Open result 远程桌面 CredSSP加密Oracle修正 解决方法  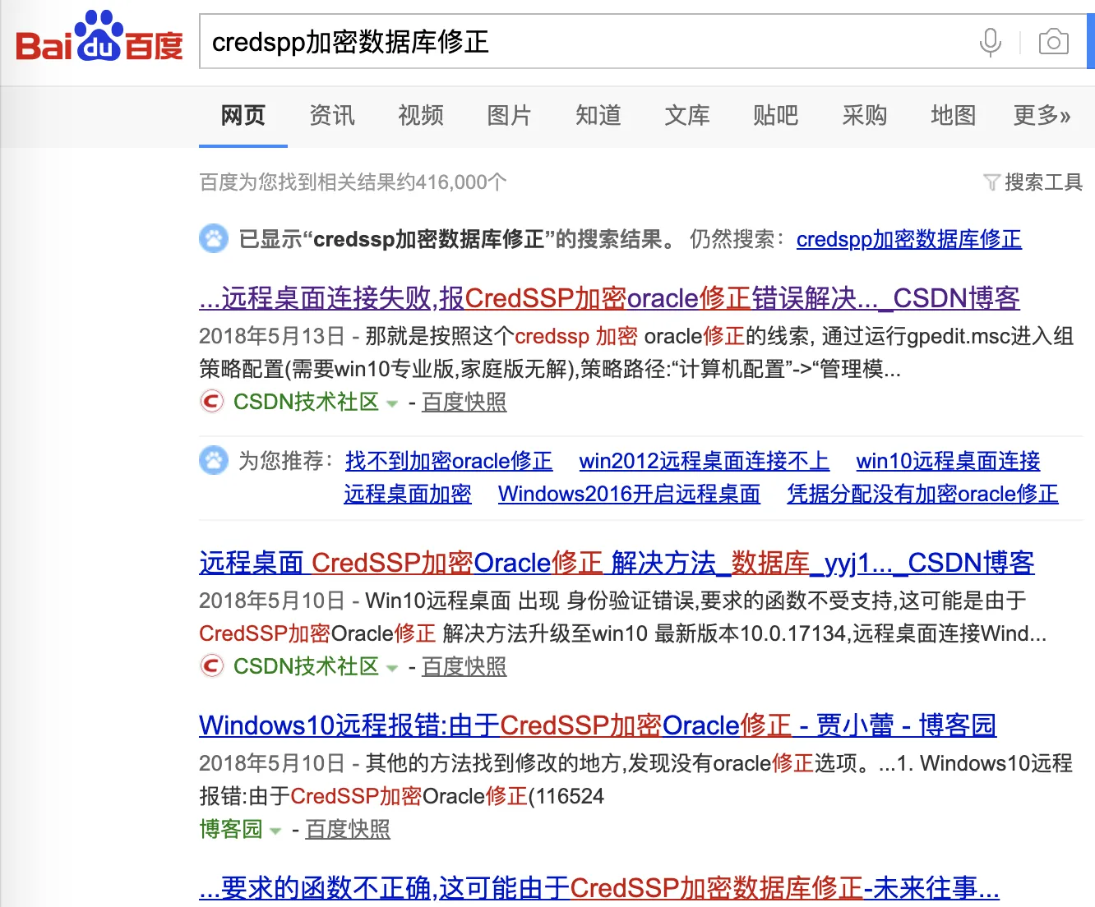[x=617, y=563]
